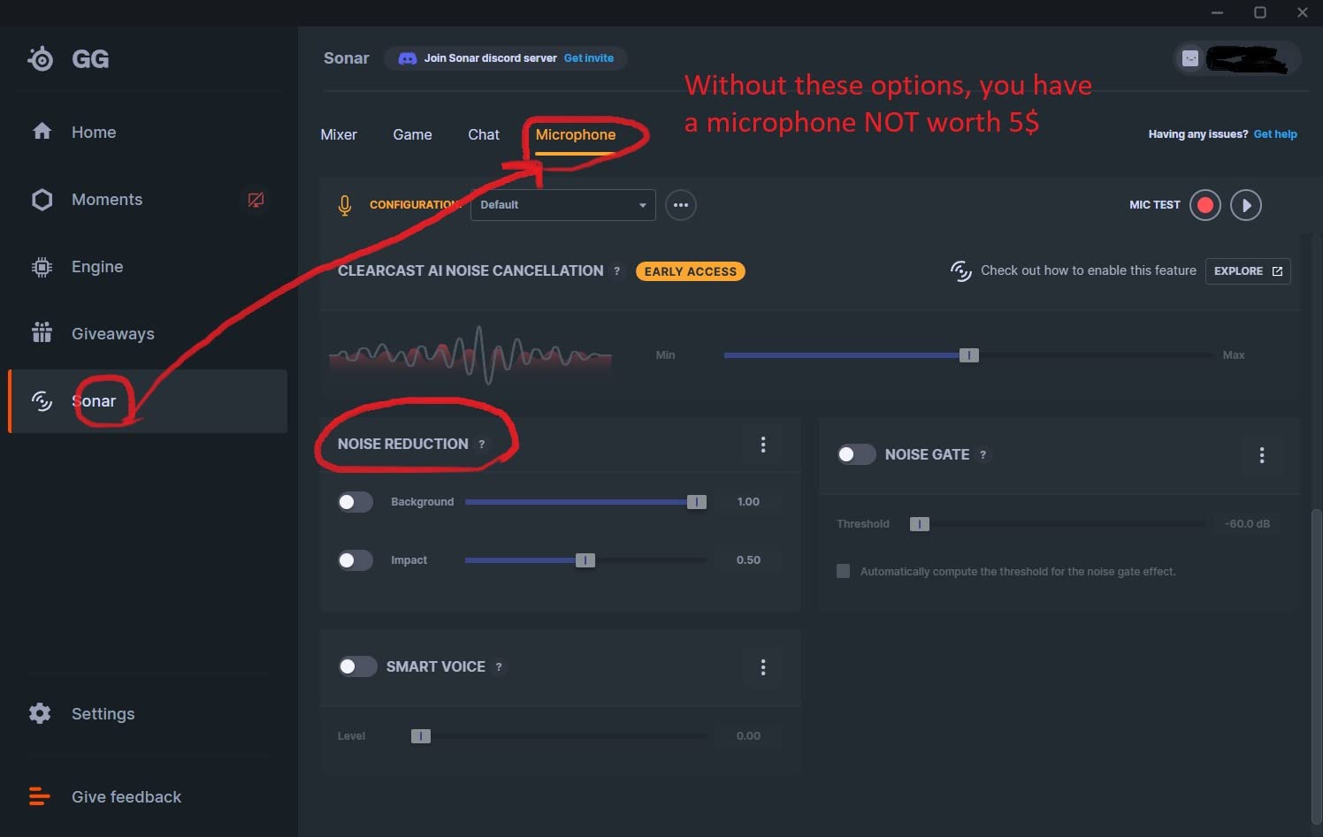This screenshot has height=837, width=1323.
Task: Click the Noise Reduction help question mark
Action: tap(482, 445)
